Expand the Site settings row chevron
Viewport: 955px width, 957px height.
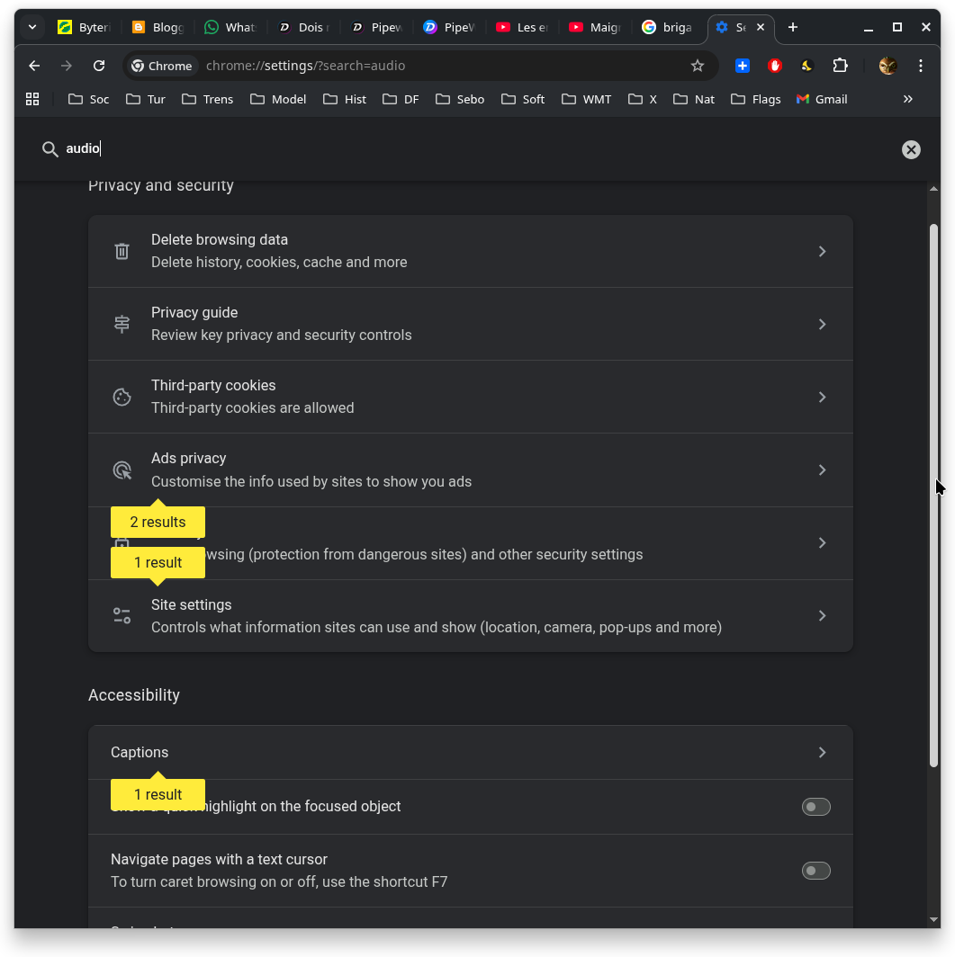point(822,616)
